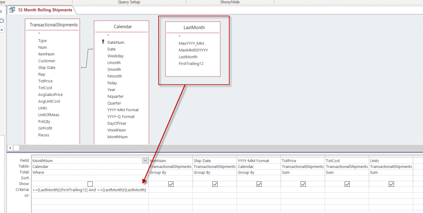The image size is (423, 213).
Task: Click the Total cell showing Where for MonthNum
Action: (x=89, y=172)
